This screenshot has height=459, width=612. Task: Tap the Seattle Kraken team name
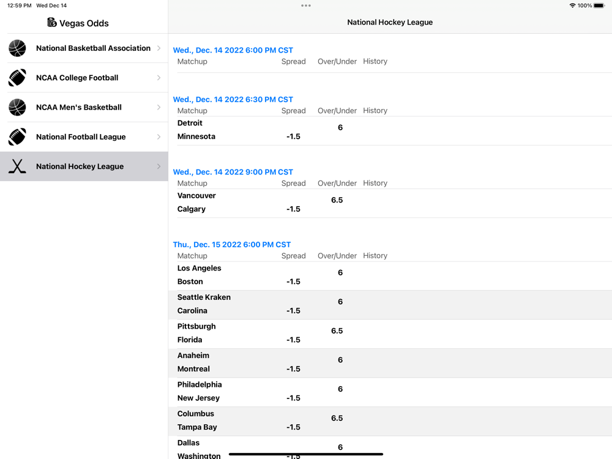coord(204,297)
